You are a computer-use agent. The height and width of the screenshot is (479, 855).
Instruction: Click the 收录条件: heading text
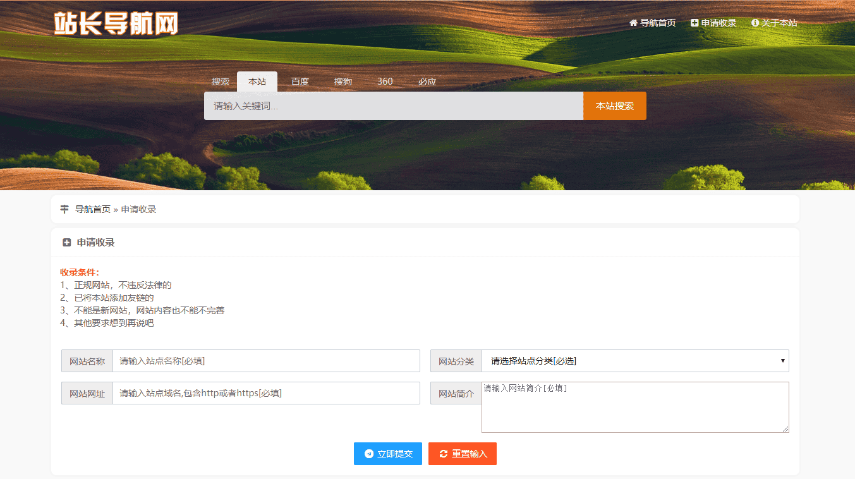[80, 272]
